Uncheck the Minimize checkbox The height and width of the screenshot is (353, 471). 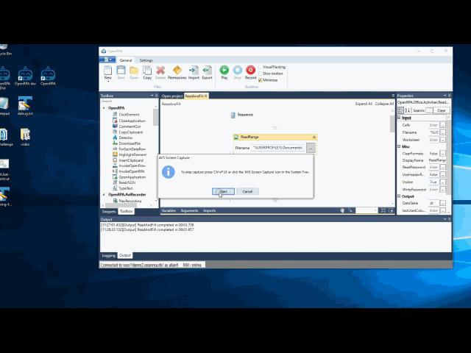261,80
